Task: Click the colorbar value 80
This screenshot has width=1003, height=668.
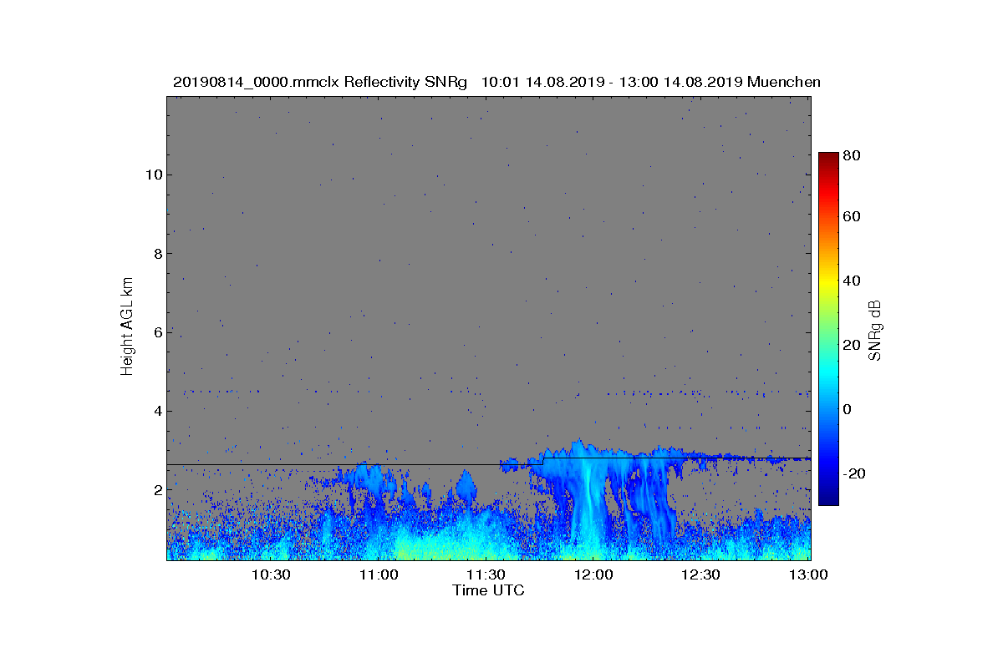Action: point(853,155)
